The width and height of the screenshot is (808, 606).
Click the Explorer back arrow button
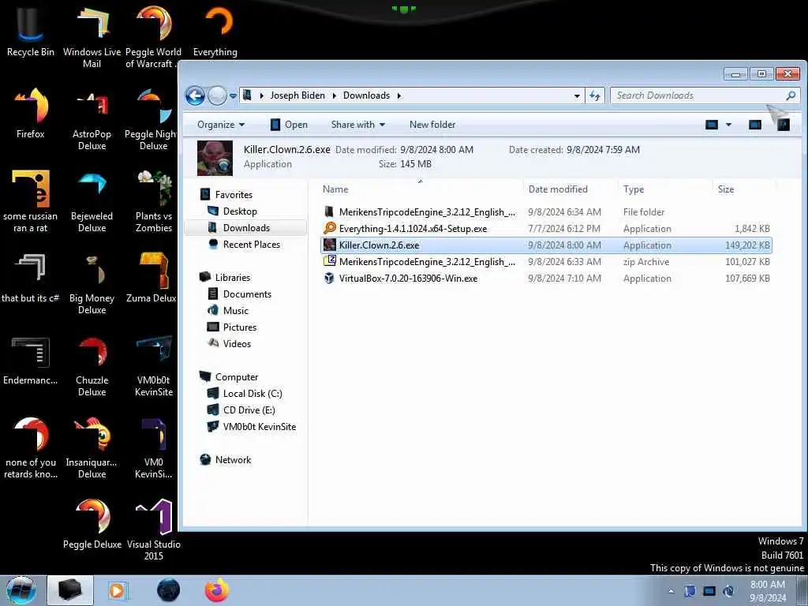[x=195, y=95]
